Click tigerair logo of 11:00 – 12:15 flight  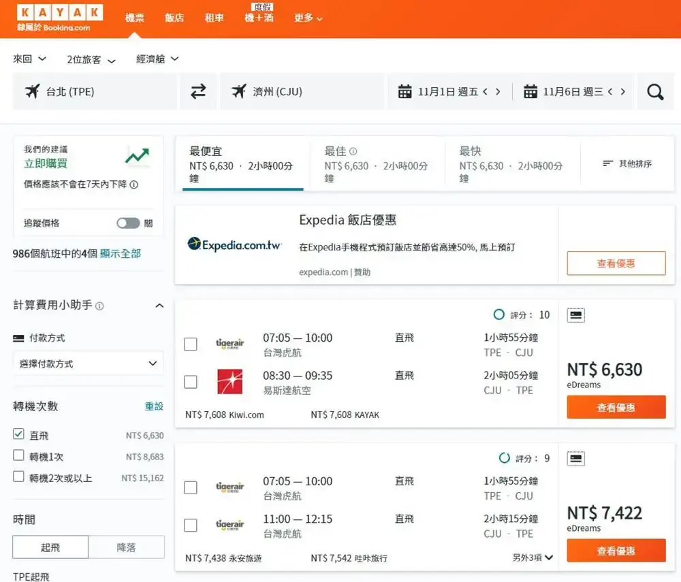(229, 525)
